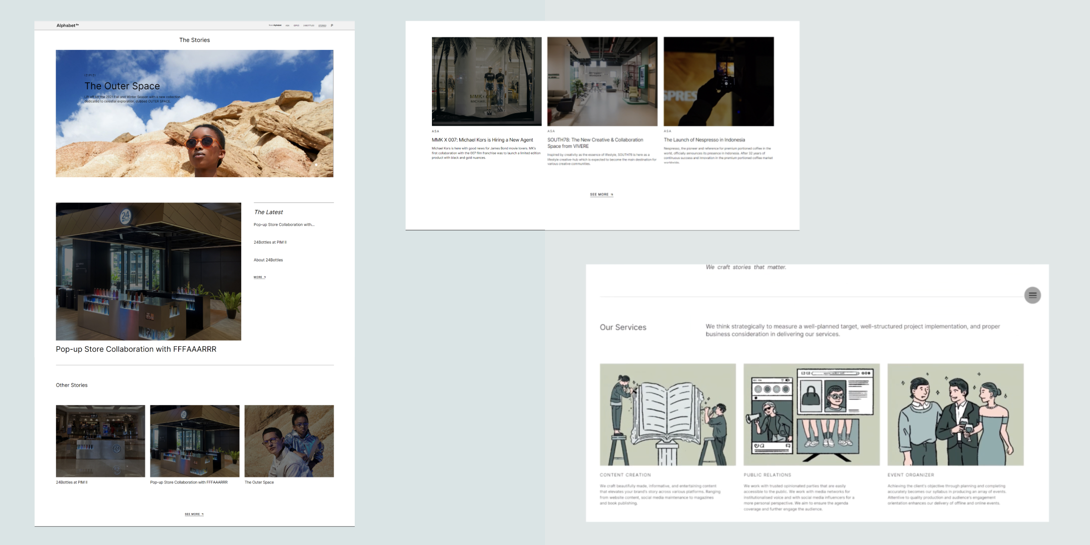The image size is (1090, 545).
Task: Open the Michael Kors storefront thumbnail
Action: point(486,81)
